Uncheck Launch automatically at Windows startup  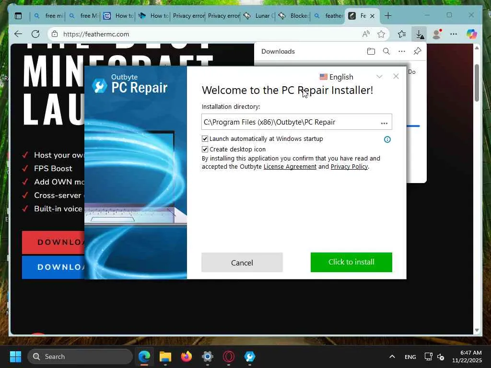[x=205, y=138]
